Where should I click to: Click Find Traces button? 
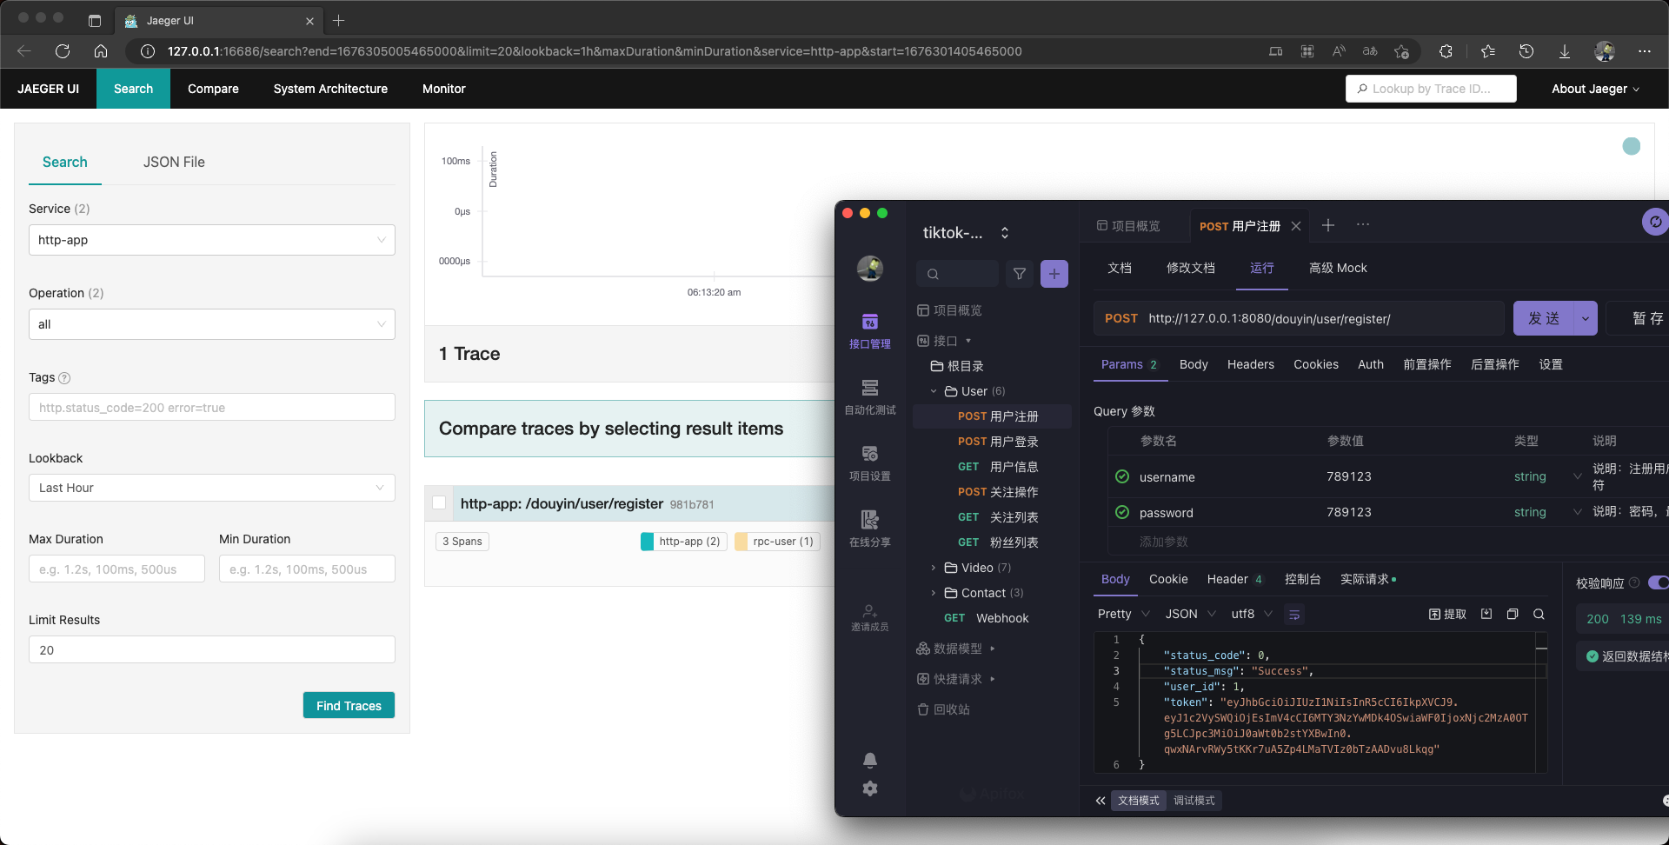click(x=349, y=705)
